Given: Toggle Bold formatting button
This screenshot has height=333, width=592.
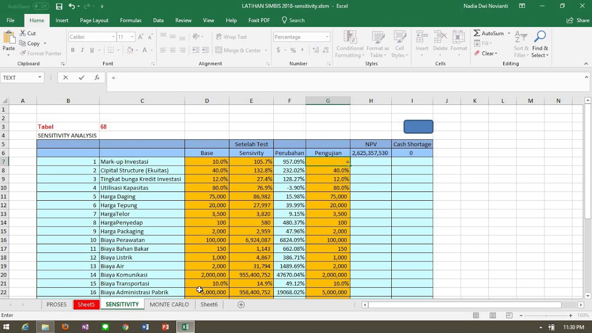Looking at the screenshot, I should 73,50.
